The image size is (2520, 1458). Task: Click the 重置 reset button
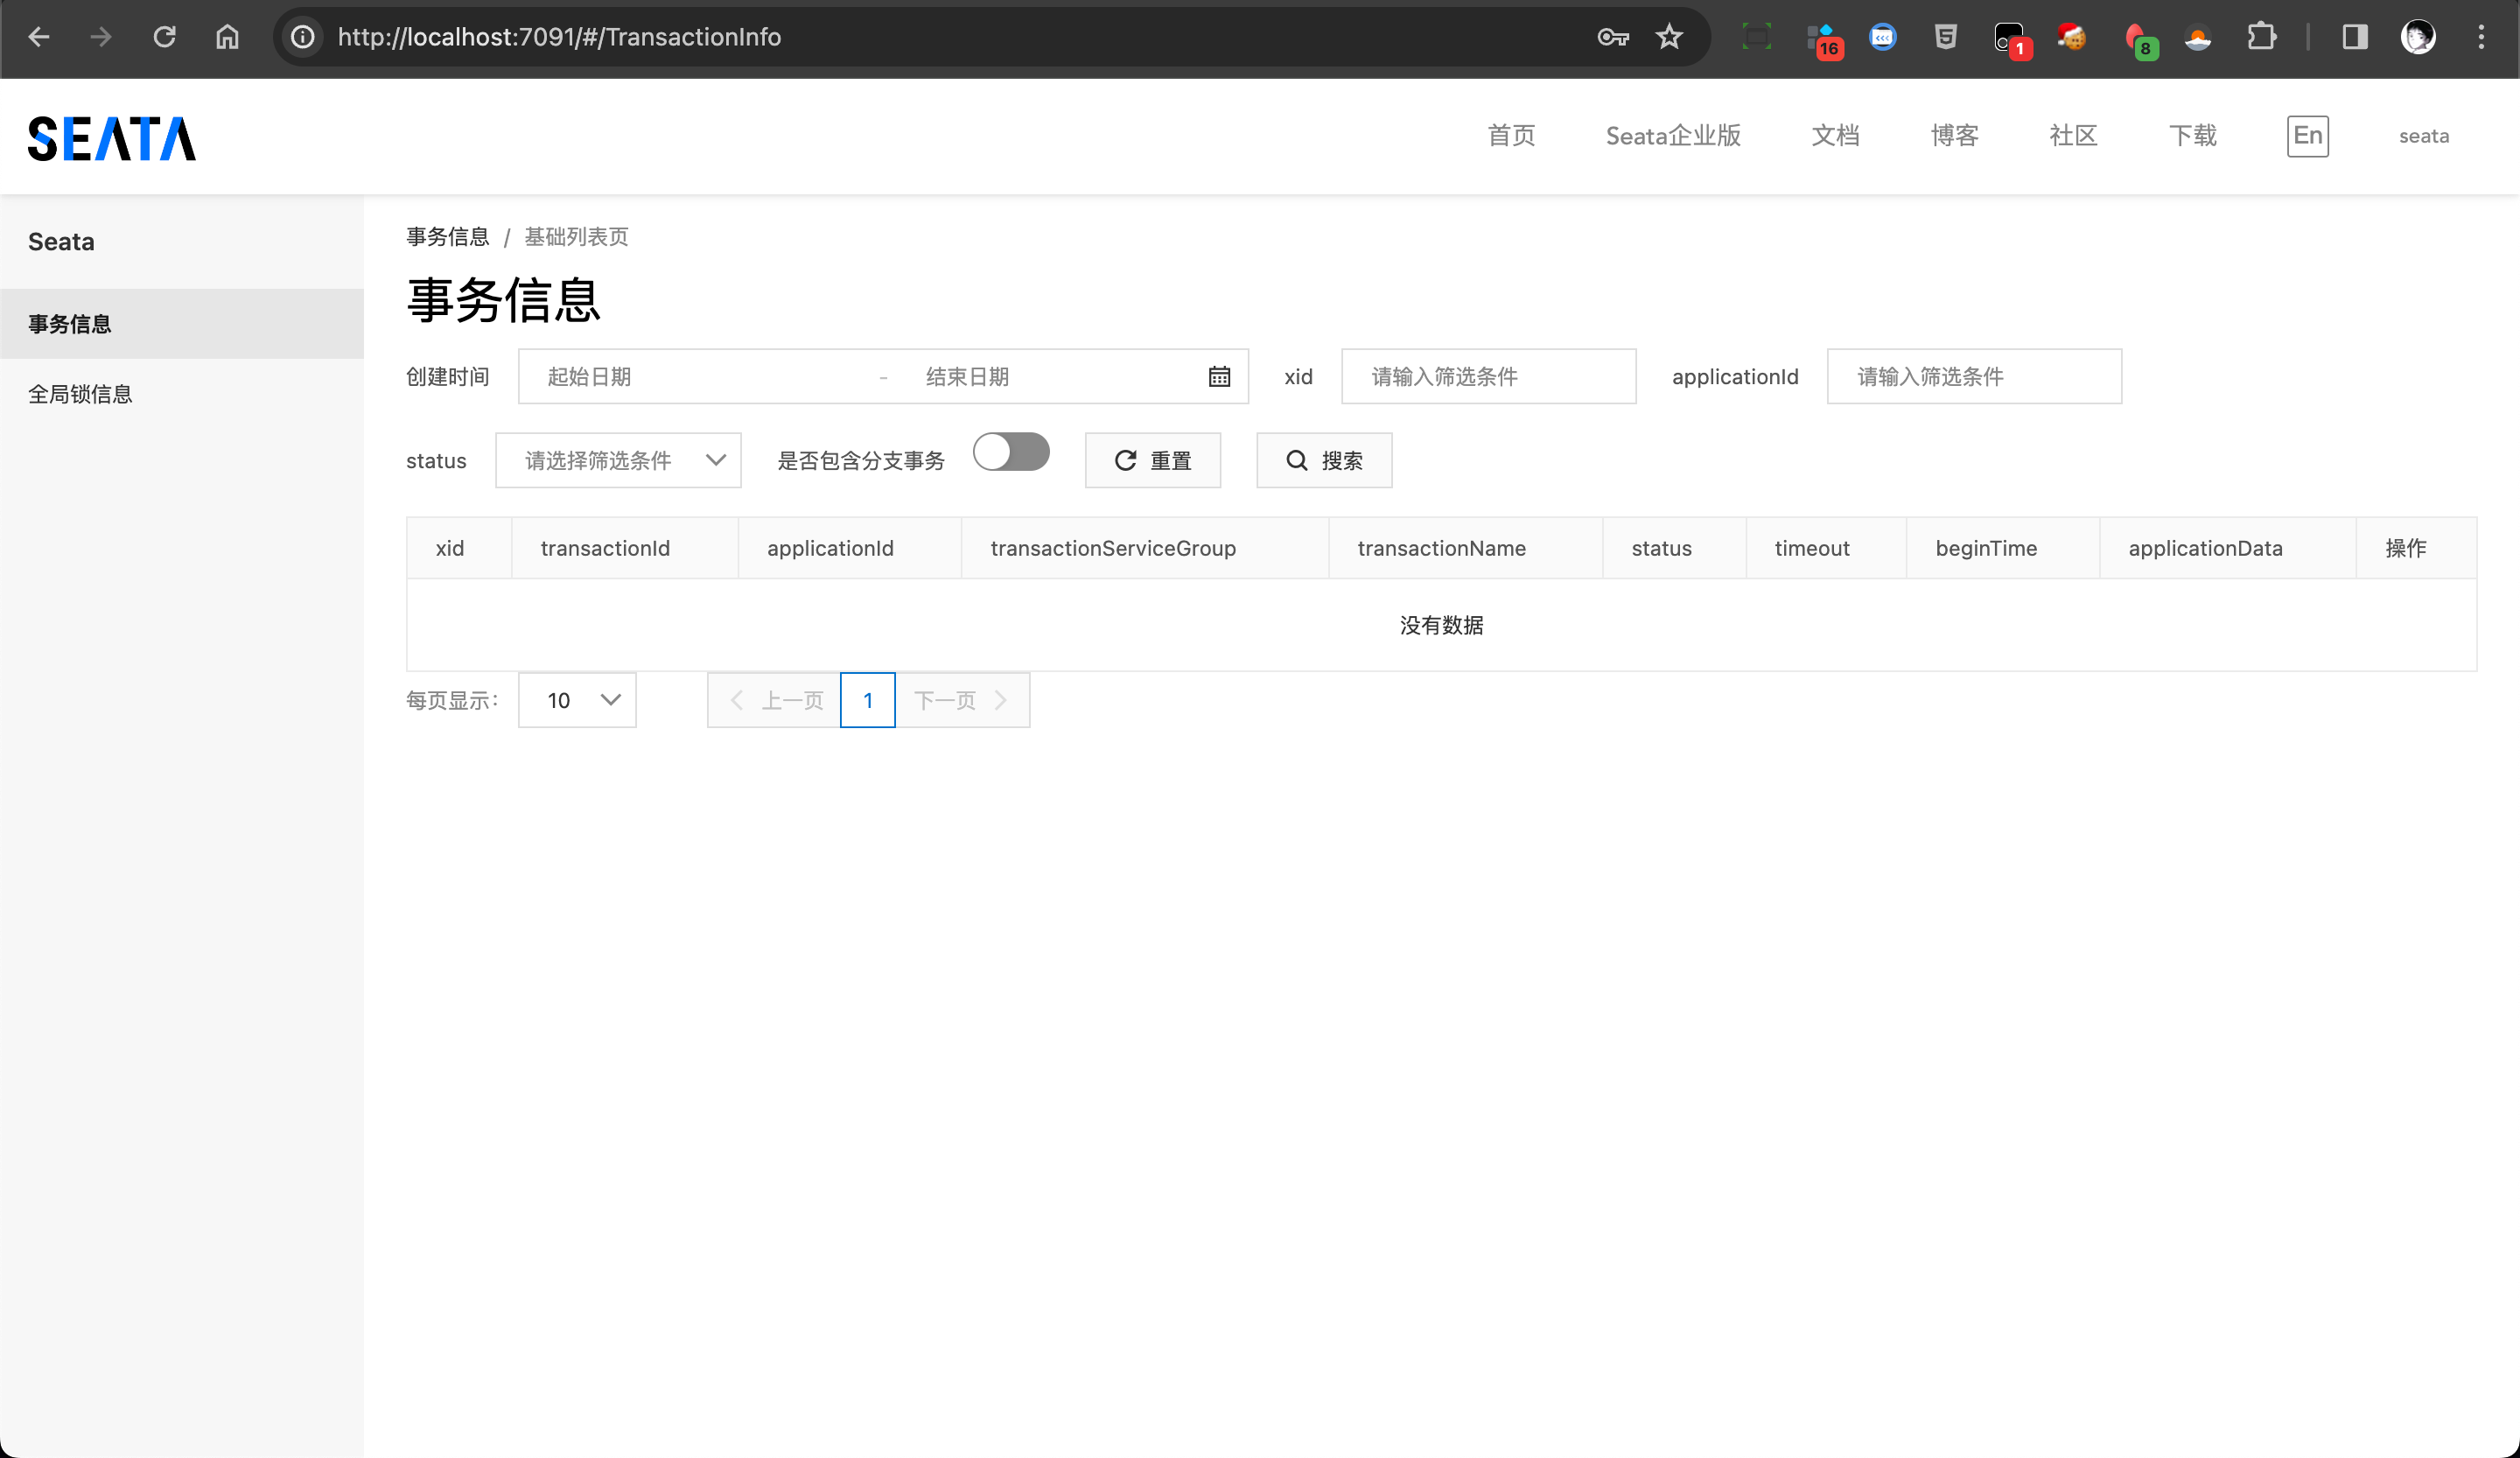click(x=1154, y=460)
